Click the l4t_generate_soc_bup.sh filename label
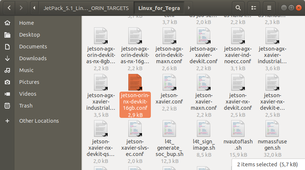 click(x=169, y=148)
